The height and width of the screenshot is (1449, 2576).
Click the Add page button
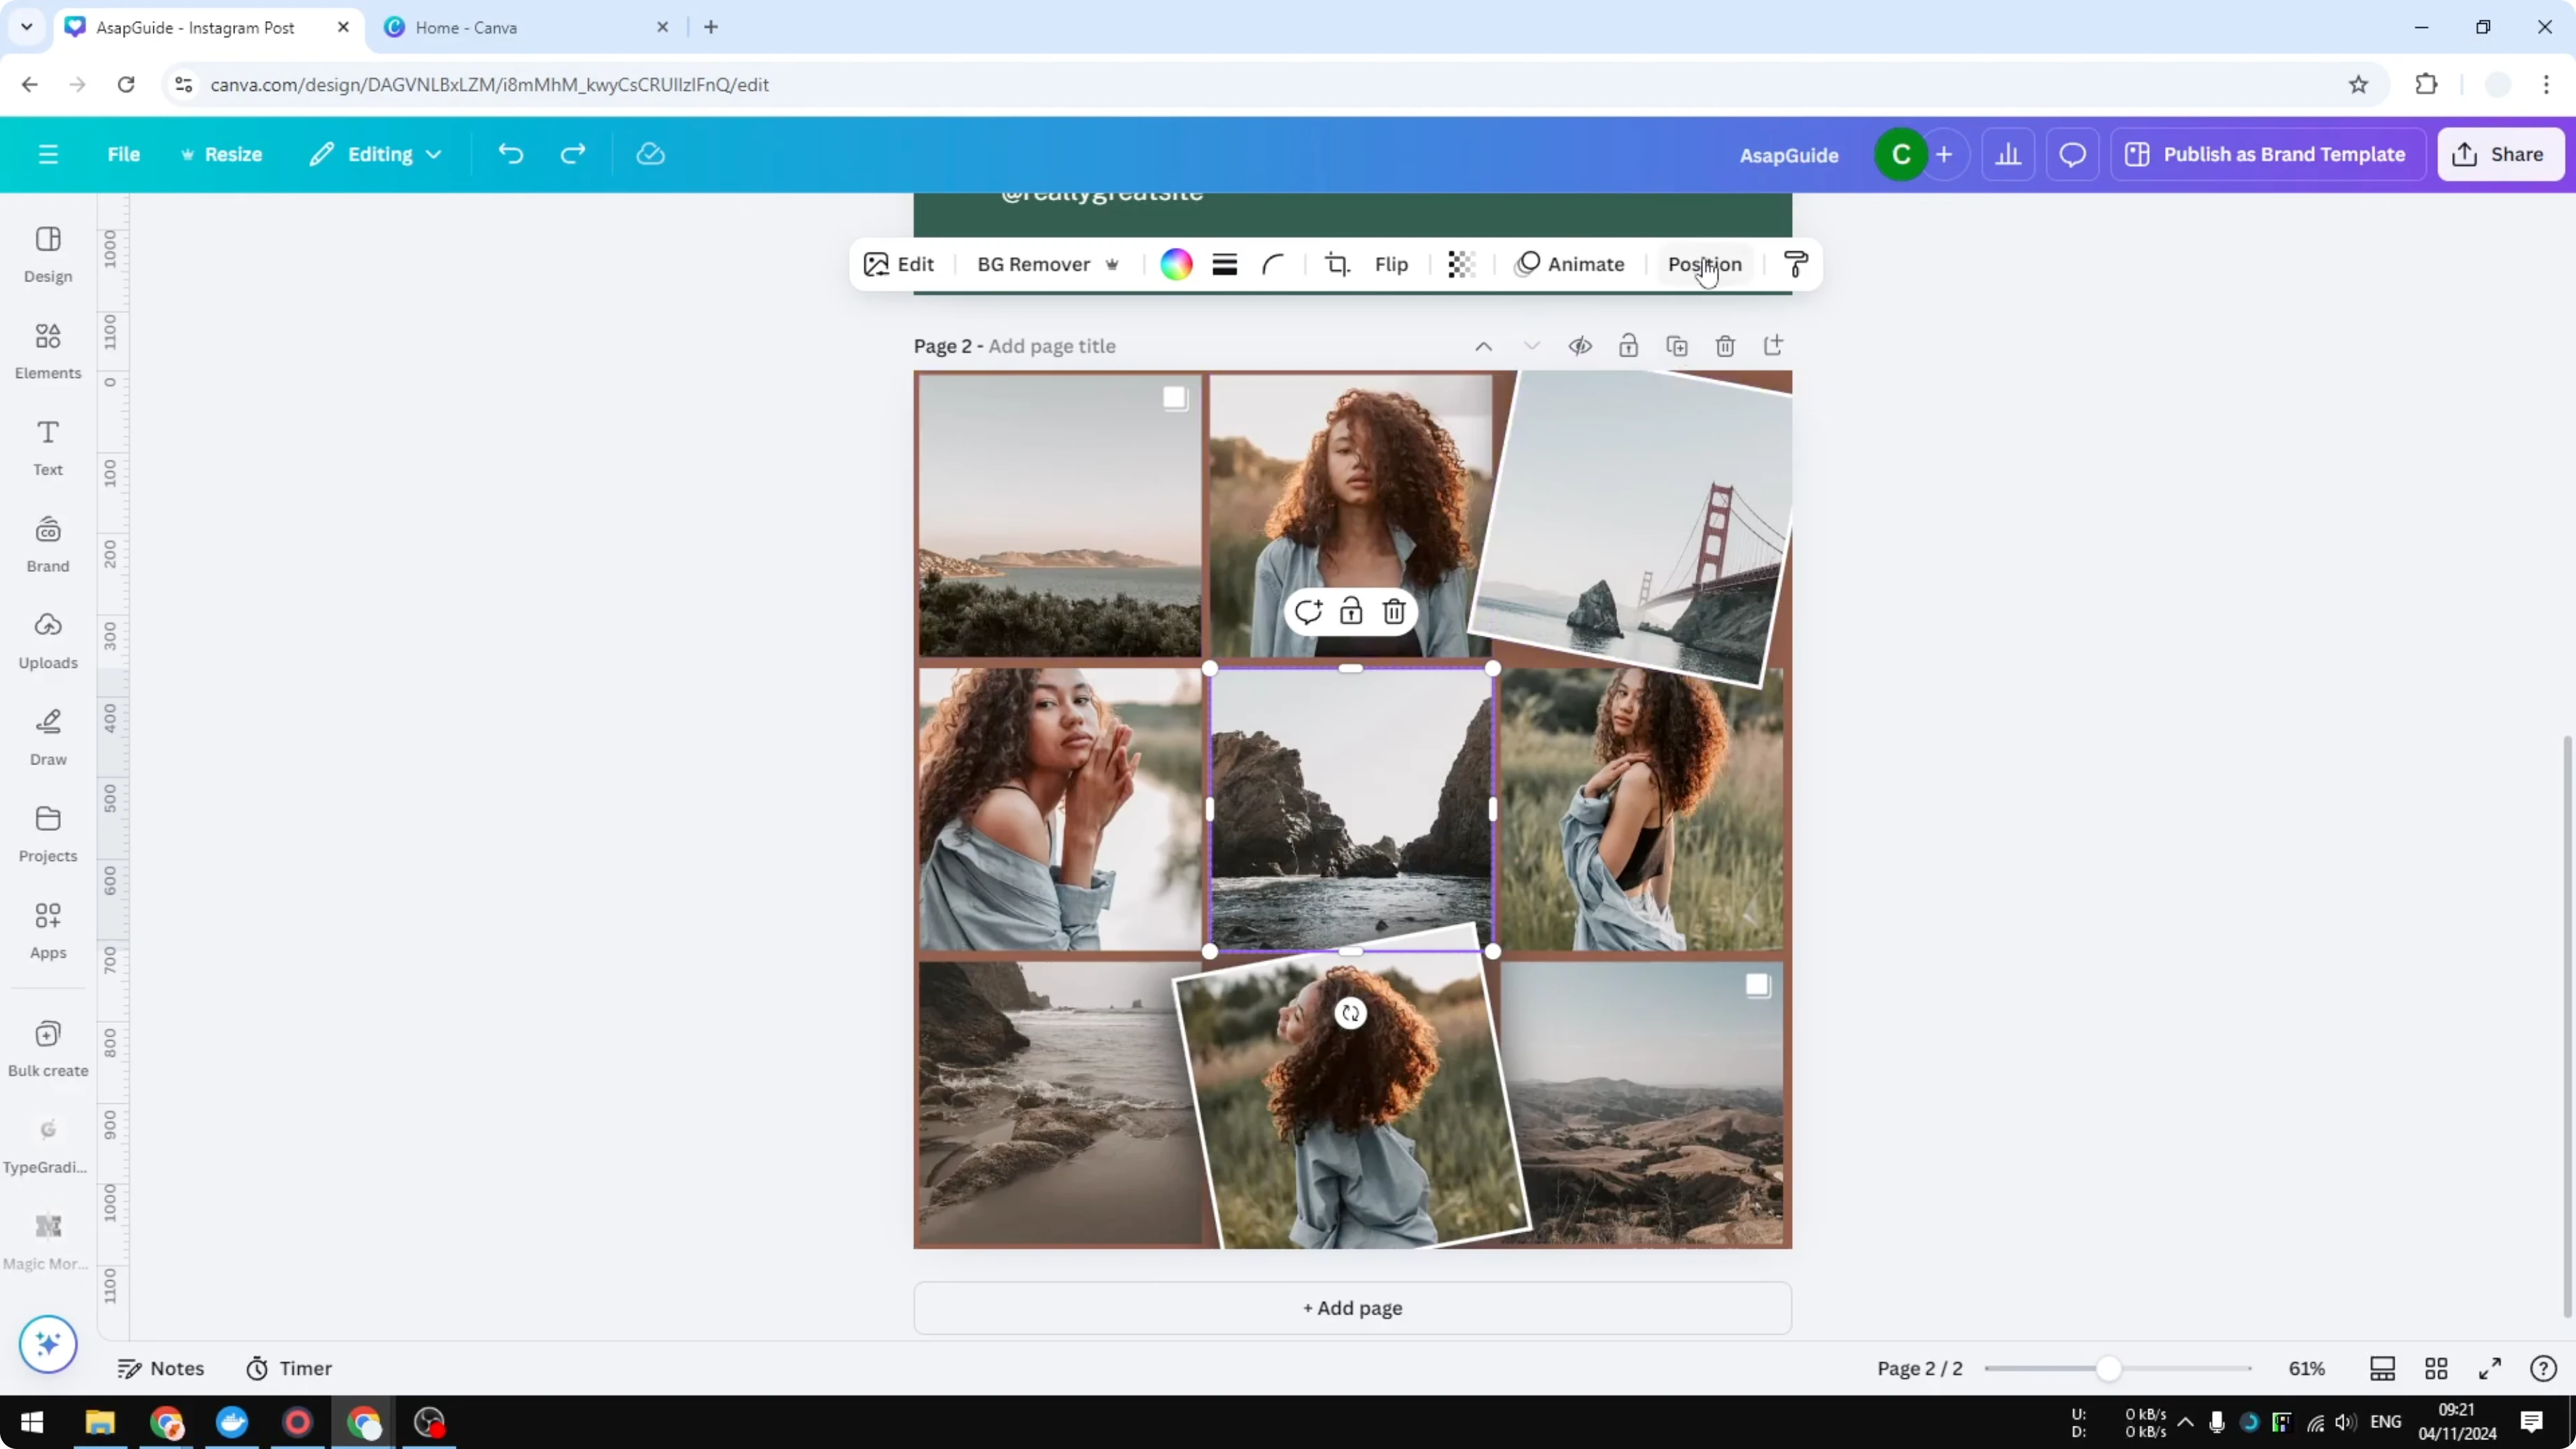1351,1308
